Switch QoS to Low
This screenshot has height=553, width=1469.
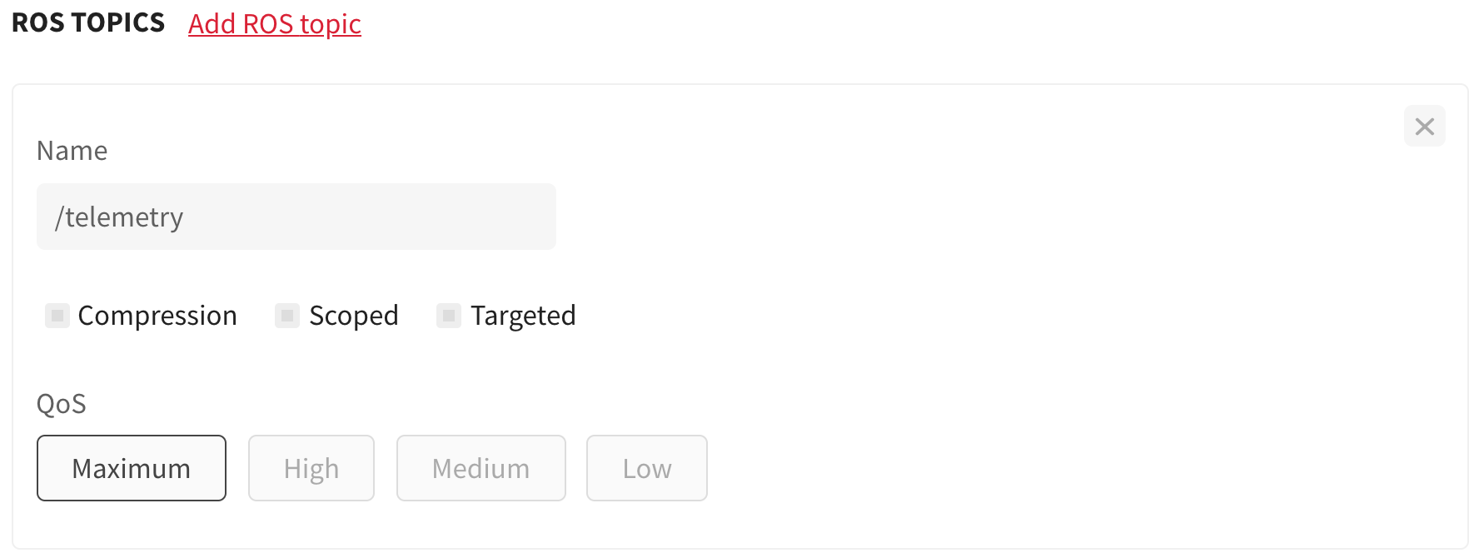(x=647, y=468)
